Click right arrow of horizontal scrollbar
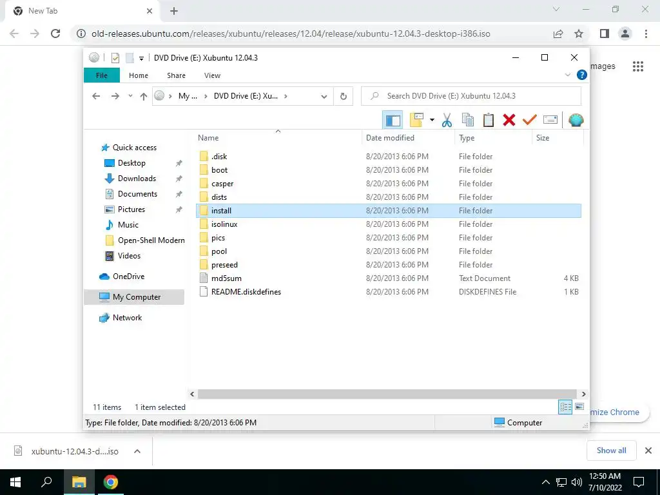 tap(583, 394)
